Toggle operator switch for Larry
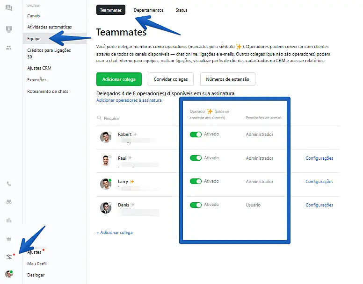The width and height of the screenshot is (363, 284). point(196,181)
